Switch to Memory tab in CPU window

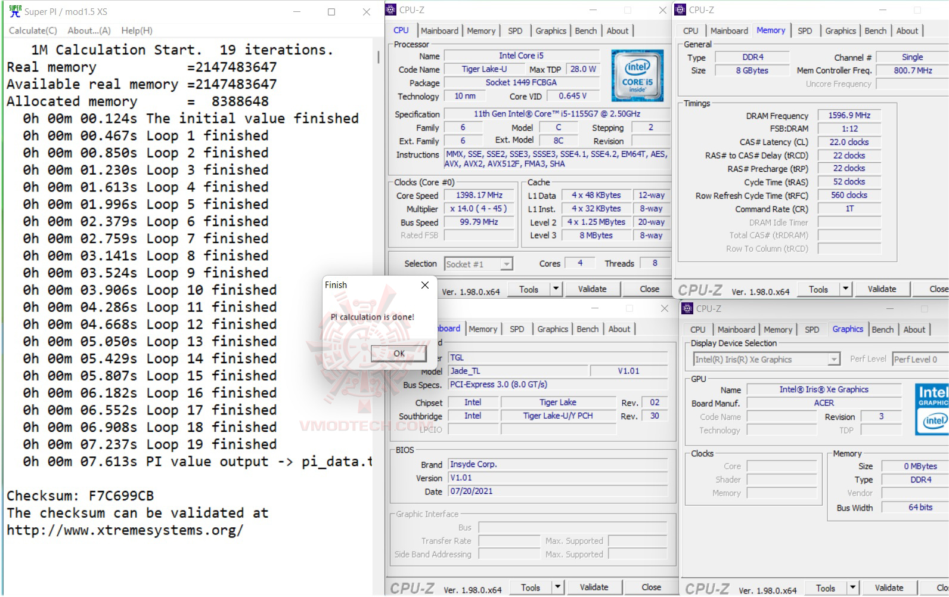click(x=481, y=31)
